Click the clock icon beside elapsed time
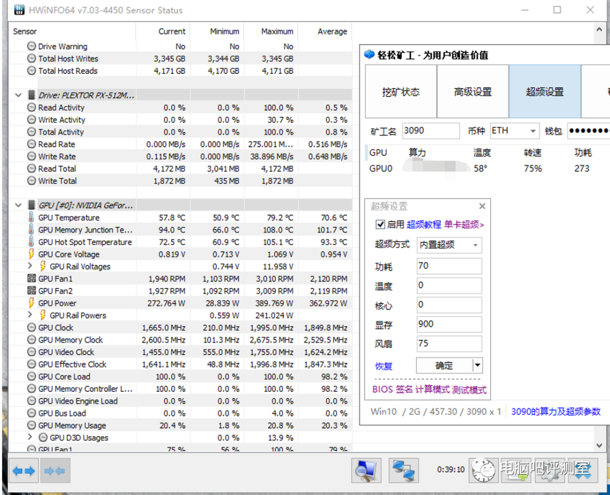 [x=483, y=471]
